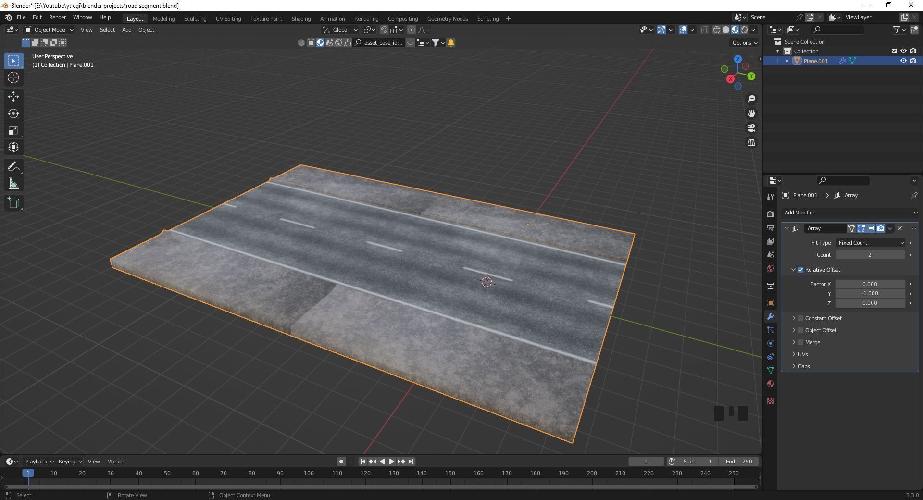Open the Render Properties tab
Screen dimensions: 923x500
pos(770,213)
